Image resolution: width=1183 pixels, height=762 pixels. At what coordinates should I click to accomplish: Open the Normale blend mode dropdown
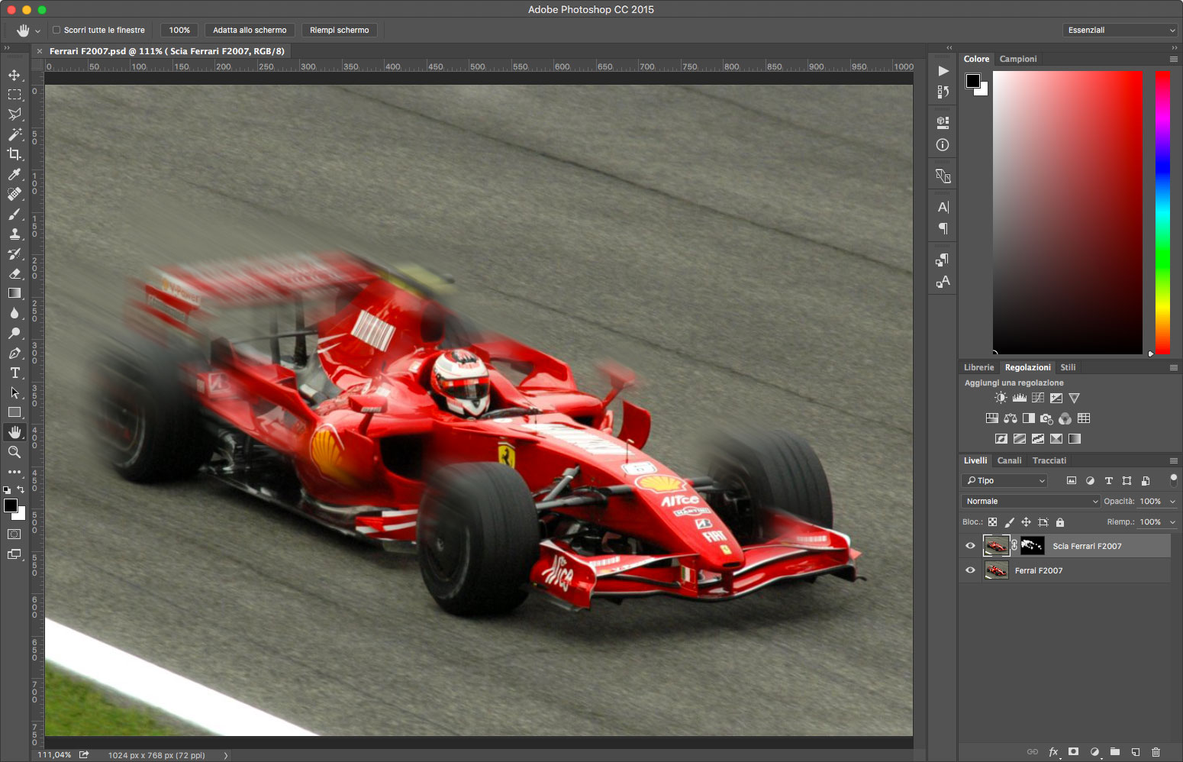pyautogui.click(x=1030, y=502)
